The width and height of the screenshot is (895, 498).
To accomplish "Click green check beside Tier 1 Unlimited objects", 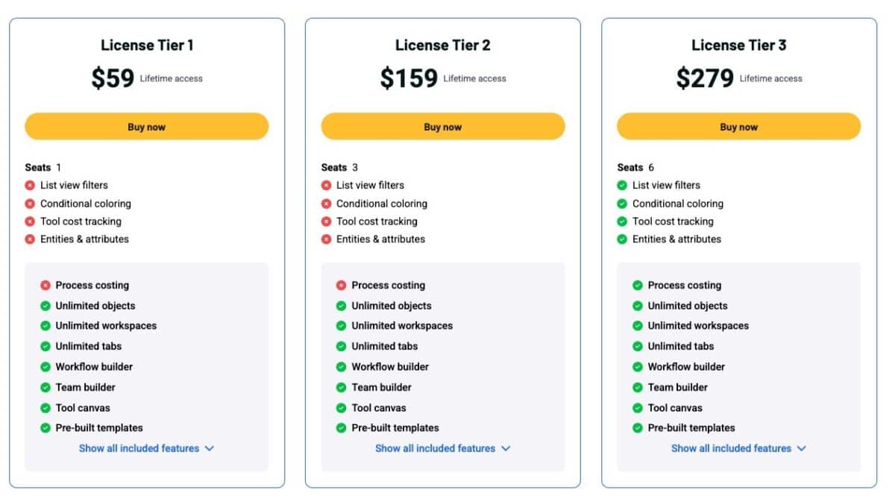I will [x=45, y=306].
